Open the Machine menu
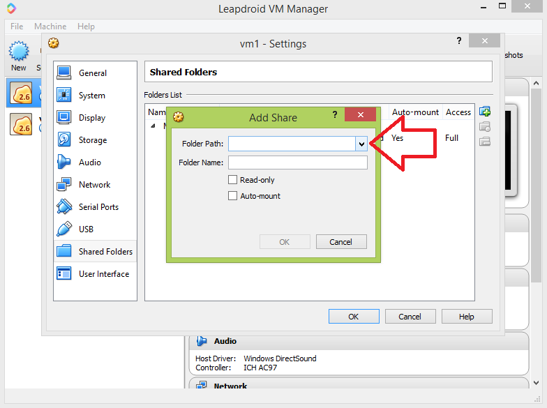This screenshot has height=408, width=547. 50,27
